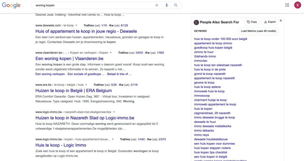The image size is (304, 161).
Task: Select keyword appartement te koop nazareth
Action: pos(214,78)
